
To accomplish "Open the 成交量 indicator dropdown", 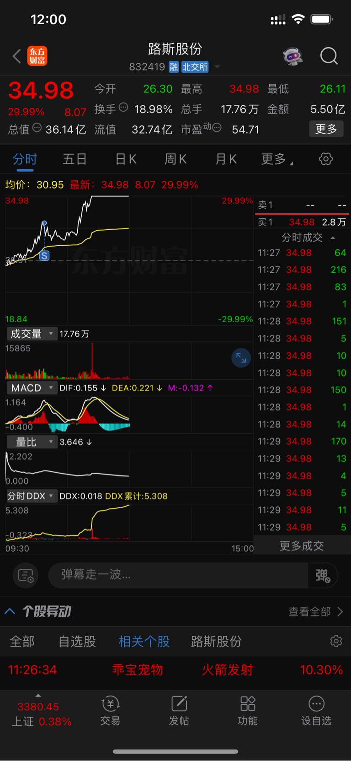I will (32, 334).
